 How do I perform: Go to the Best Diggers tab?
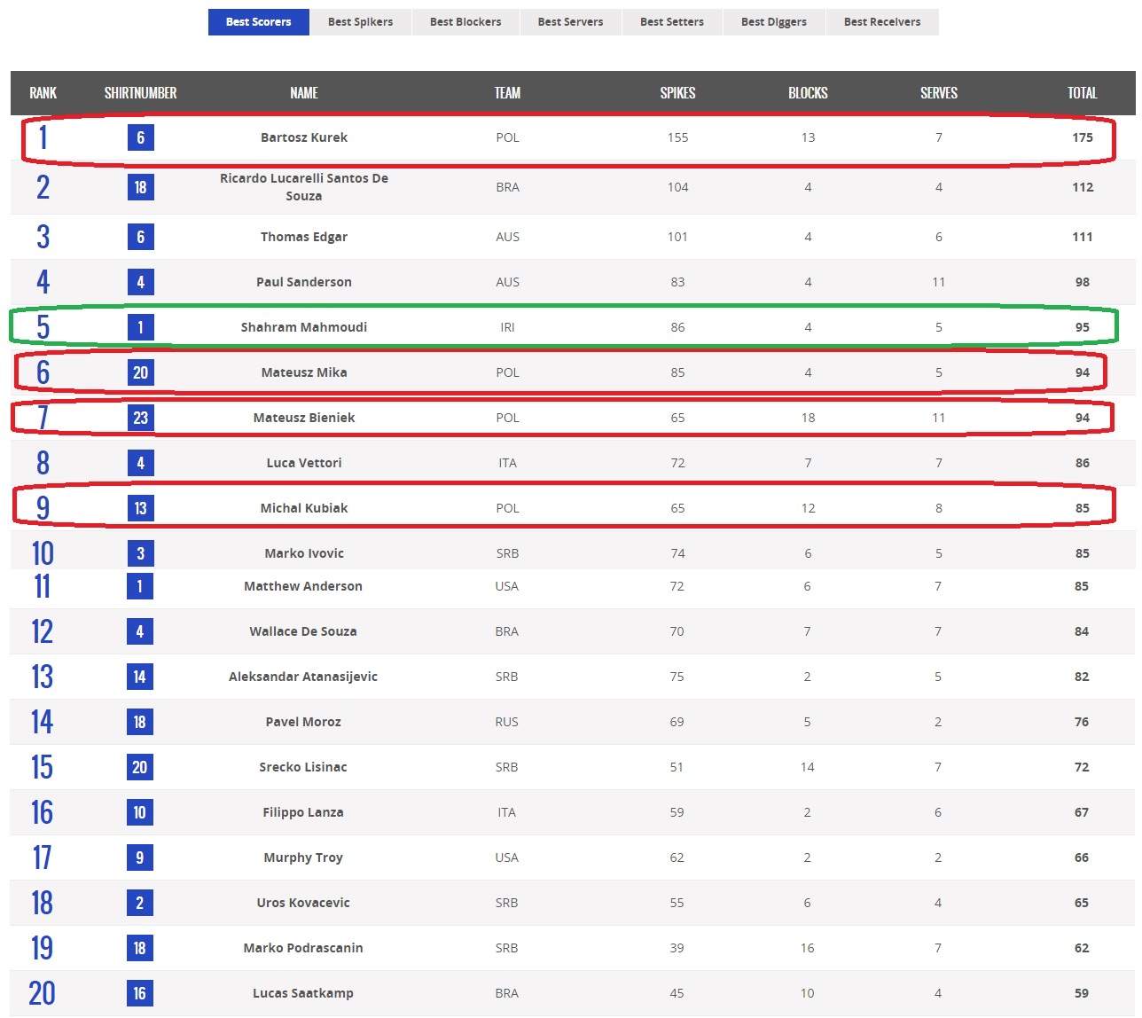(774, 22)
